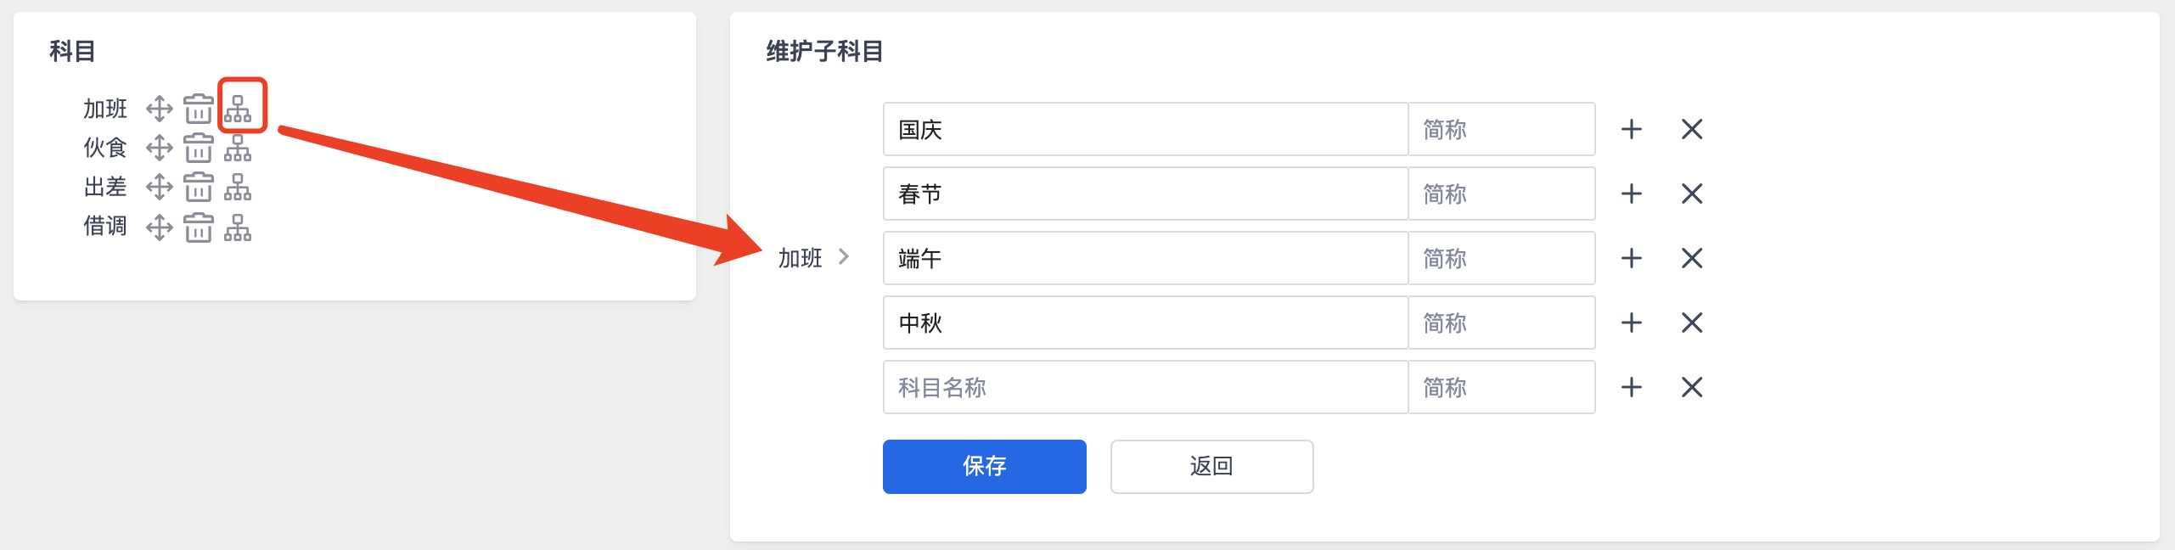
Task: Add a row after 端午 with plus icon
Action: pyautogui.click(x=1631, y=258)
